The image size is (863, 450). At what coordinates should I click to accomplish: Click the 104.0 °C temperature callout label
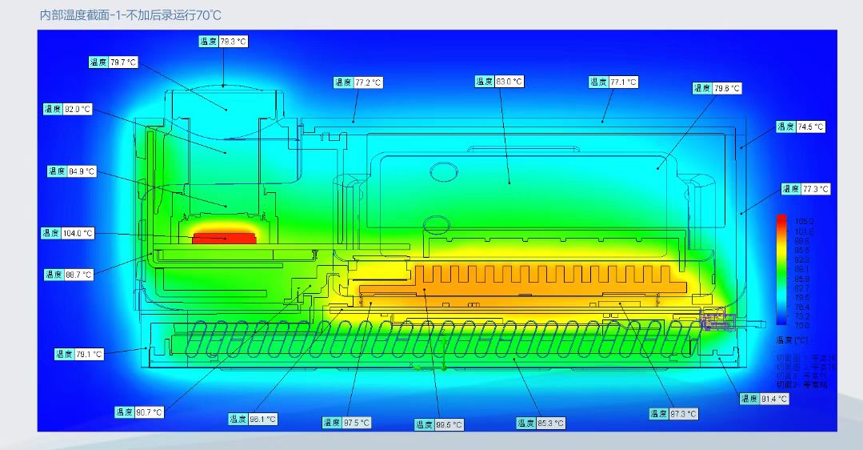(68, 233)
